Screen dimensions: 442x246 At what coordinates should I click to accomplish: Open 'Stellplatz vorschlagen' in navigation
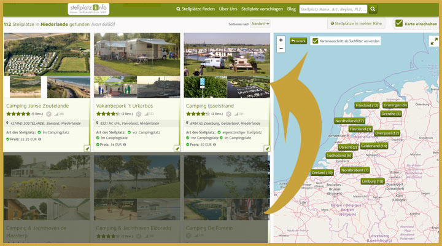[262, 9]
